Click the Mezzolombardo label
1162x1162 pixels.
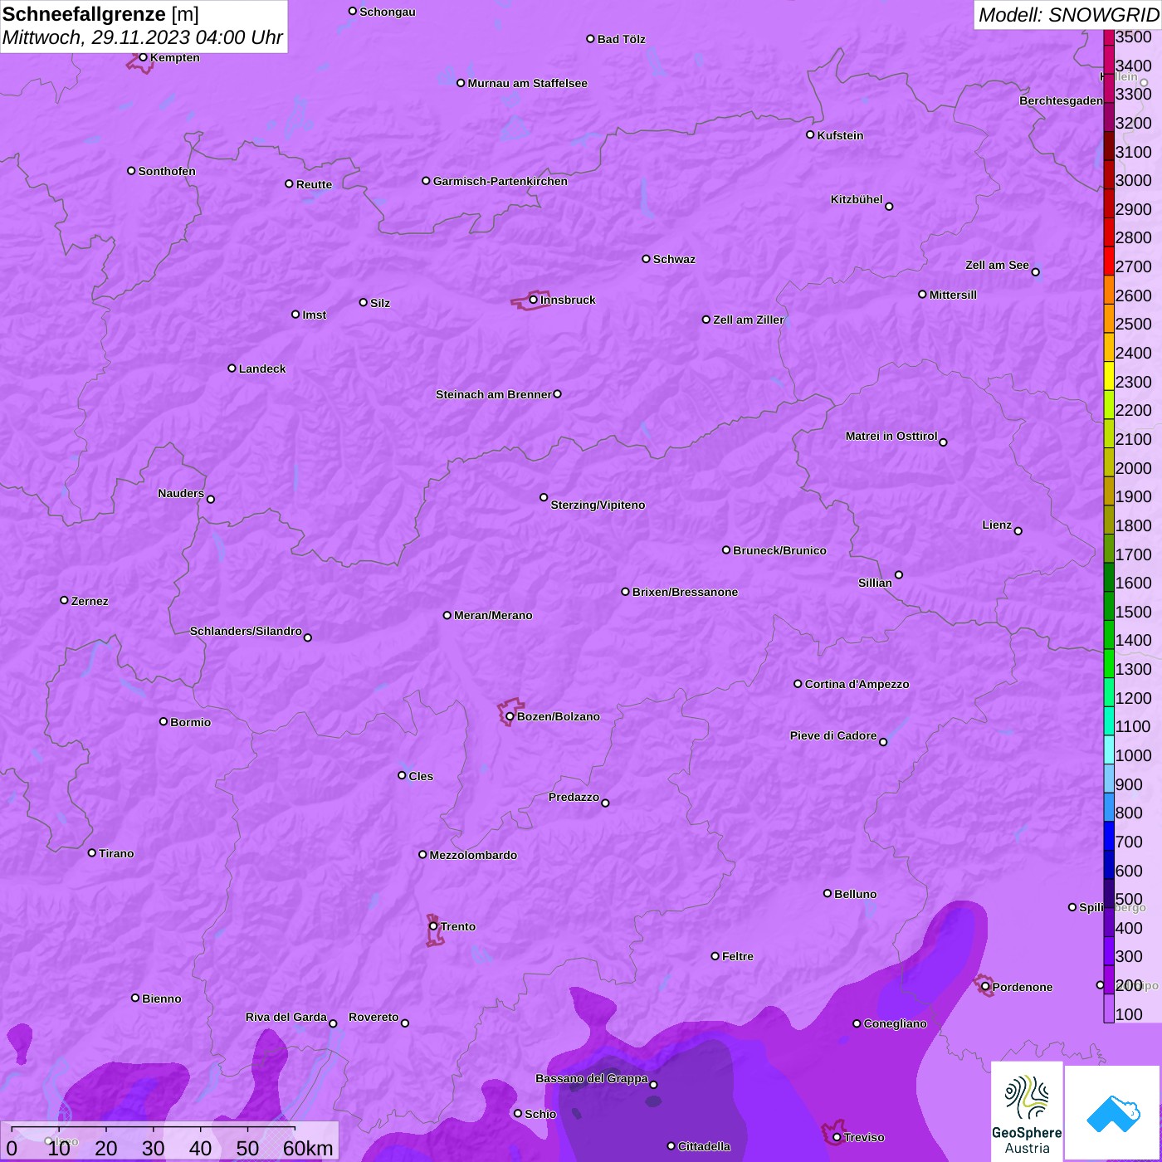click(473, 855)
